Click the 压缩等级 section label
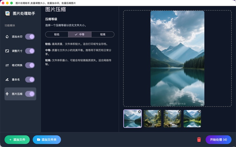This screenshot has width=236, height=147. [51, 19]
